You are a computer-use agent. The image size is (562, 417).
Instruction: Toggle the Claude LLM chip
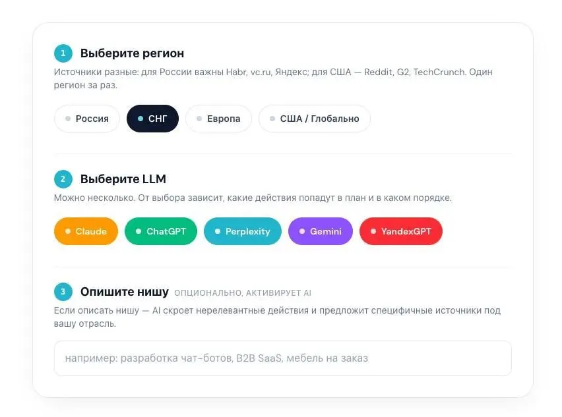(x=86, y=231)
